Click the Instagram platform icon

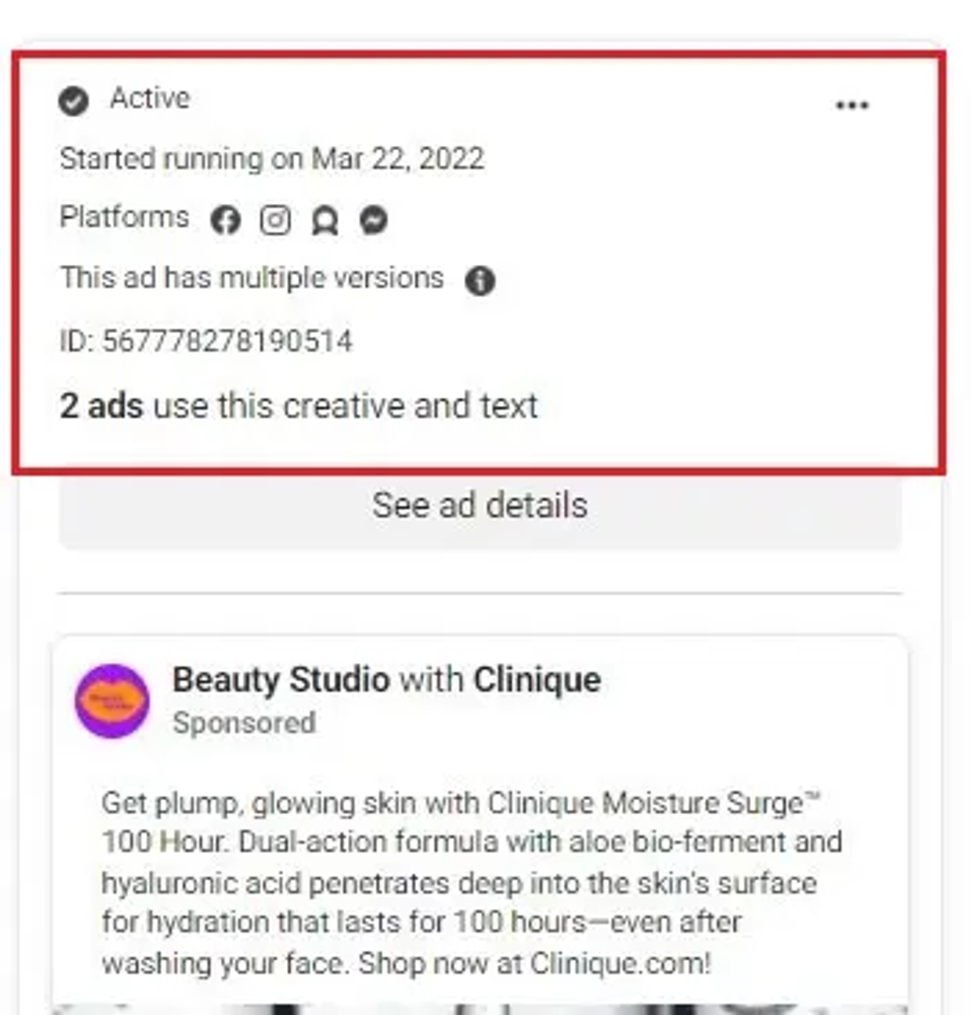click(275, 220)
